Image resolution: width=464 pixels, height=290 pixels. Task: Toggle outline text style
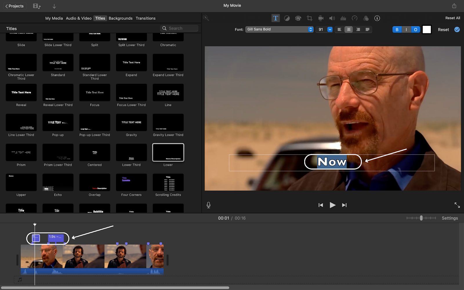[x=416, y=30]
